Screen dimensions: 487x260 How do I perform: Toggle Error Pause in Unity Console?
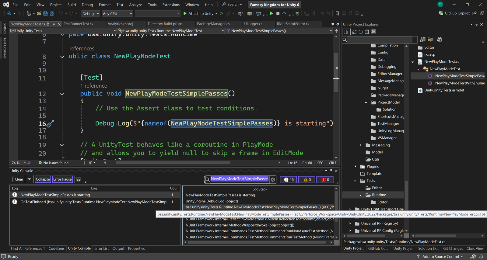(x=62, y=179)
